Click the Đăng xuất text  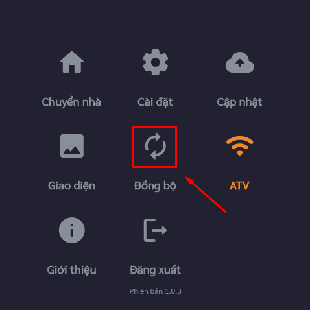[155, 270]
